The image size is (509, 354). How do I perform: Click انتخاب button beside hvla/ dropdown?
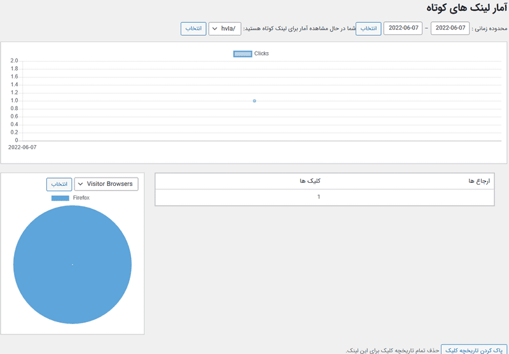[x=193, y=29]
